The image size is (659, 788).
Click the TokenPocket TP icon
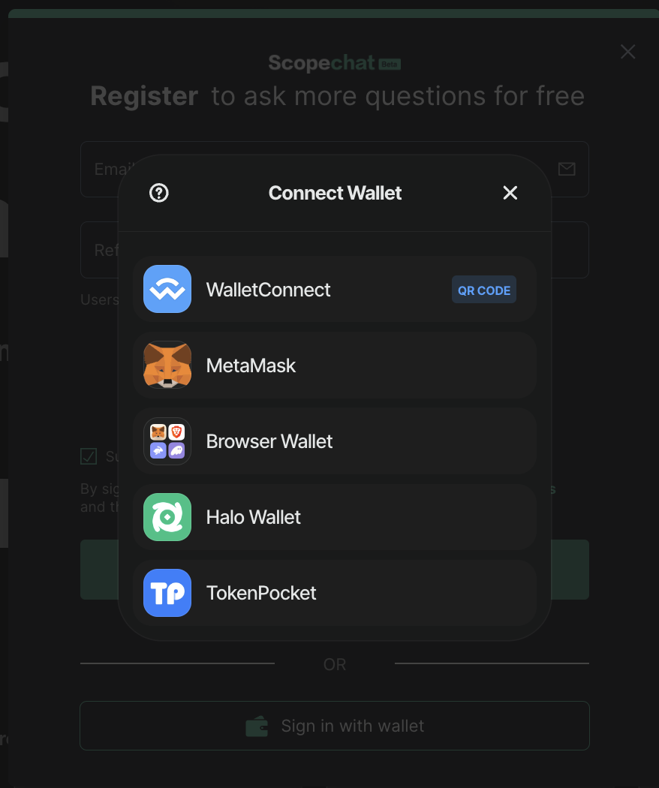[167, 593]
